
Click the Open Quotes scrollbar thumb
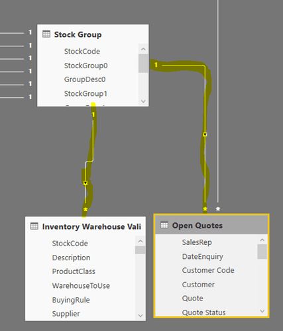point(262,252)
